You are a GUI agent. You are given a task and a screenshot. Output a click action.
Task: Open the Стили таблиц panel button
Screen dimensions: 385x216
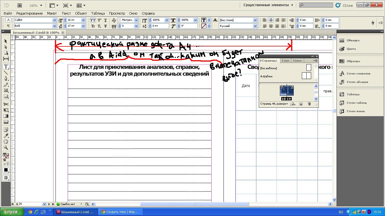point(353,103)
